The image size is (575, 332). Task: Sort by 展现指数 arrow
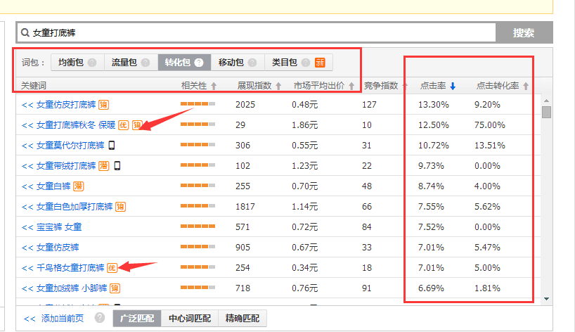pos(278,86)
